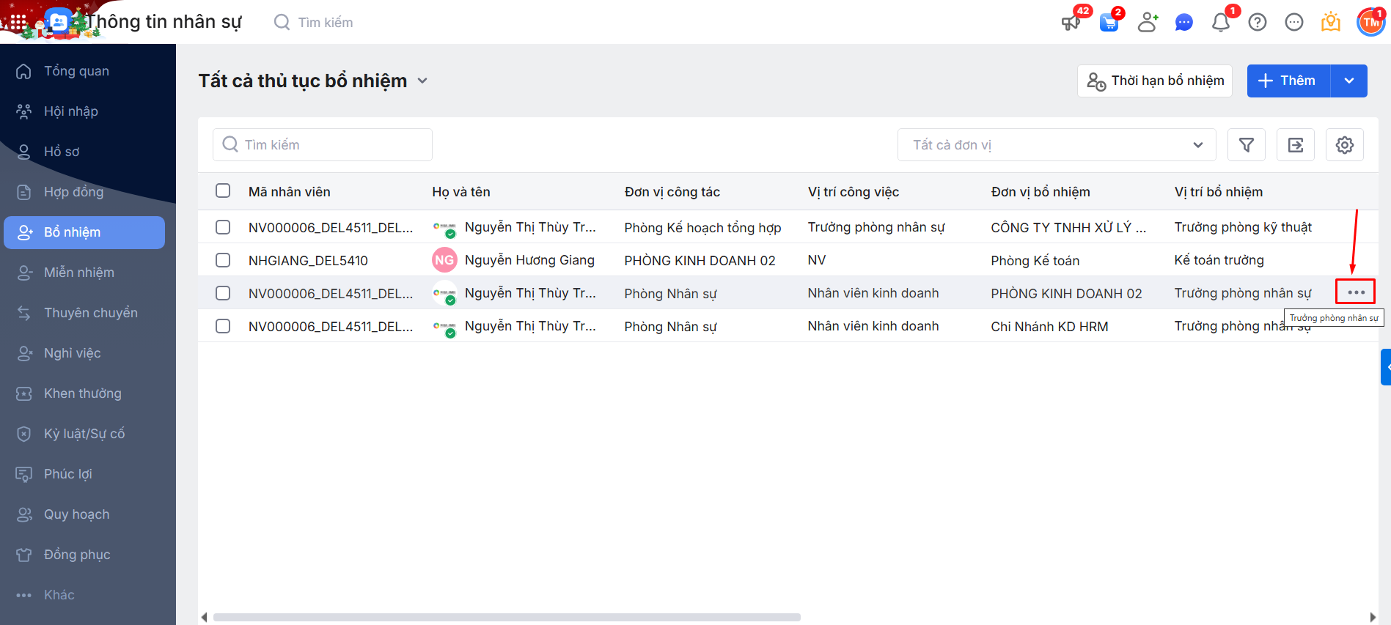Check the first employee row checkbox

223,227
